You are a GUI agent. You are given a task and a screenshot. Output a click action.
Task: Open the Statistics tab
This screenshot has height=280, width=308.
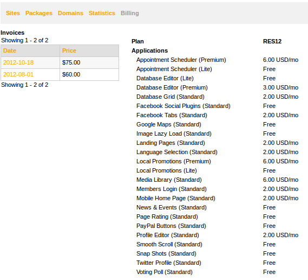[102, 13]
